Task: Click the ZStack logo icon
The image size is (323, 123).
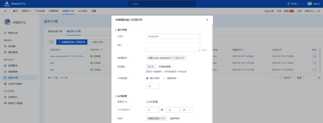Action: pyautogui.click(x=7, y=4)
